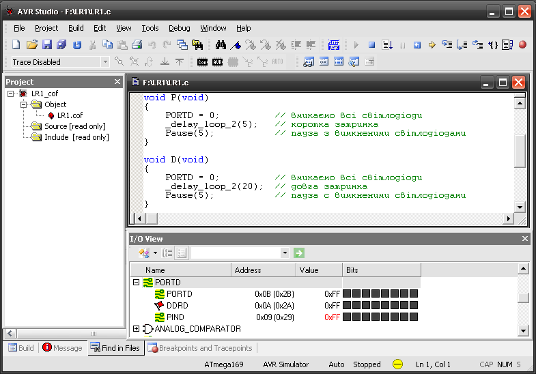
Task: Collapse the LR1_cof project tree node
Action: tap(11, 93)
